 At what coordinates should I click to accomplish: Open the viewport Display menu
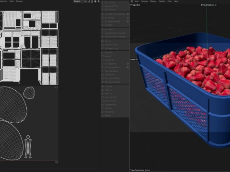pos(153,1)
